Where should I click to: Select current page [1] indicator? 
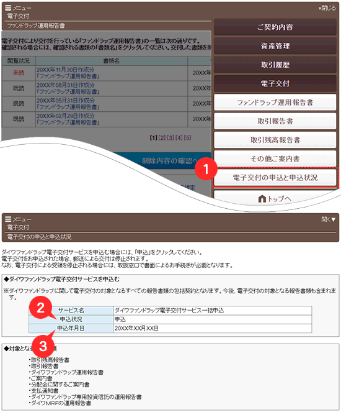(154, 138)
